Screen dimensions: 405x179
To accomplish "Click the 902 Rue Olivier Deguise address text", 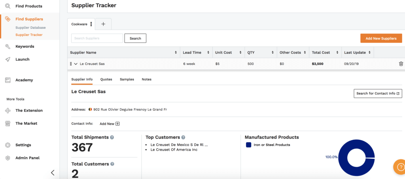I will 130,109.
